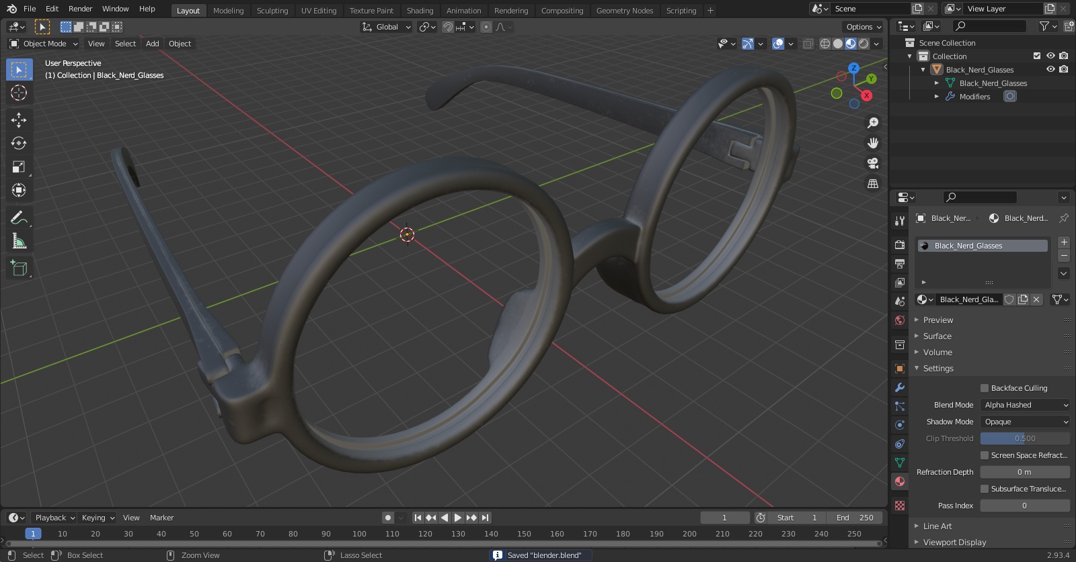
Task: Activate the Scale tool
Action: pos(19,167)
